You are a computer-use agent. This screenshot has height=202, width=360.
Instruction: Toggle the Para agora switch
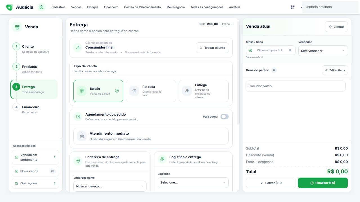[224, 117]
